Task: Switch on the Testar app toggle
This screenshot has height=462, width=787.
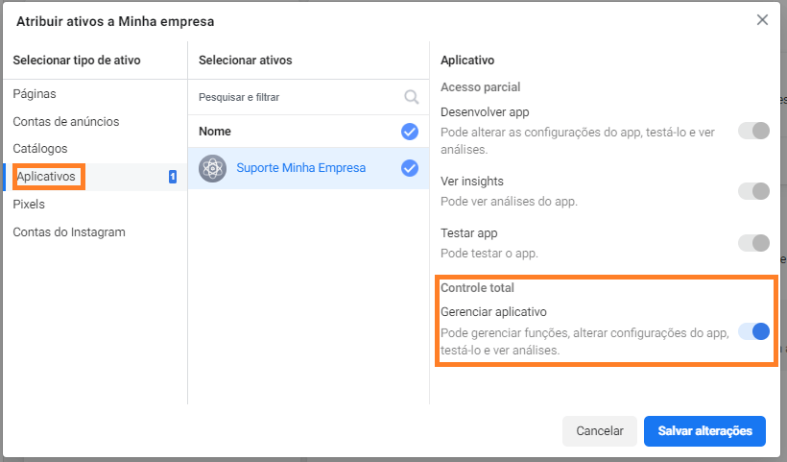Action: click(753, 243)
